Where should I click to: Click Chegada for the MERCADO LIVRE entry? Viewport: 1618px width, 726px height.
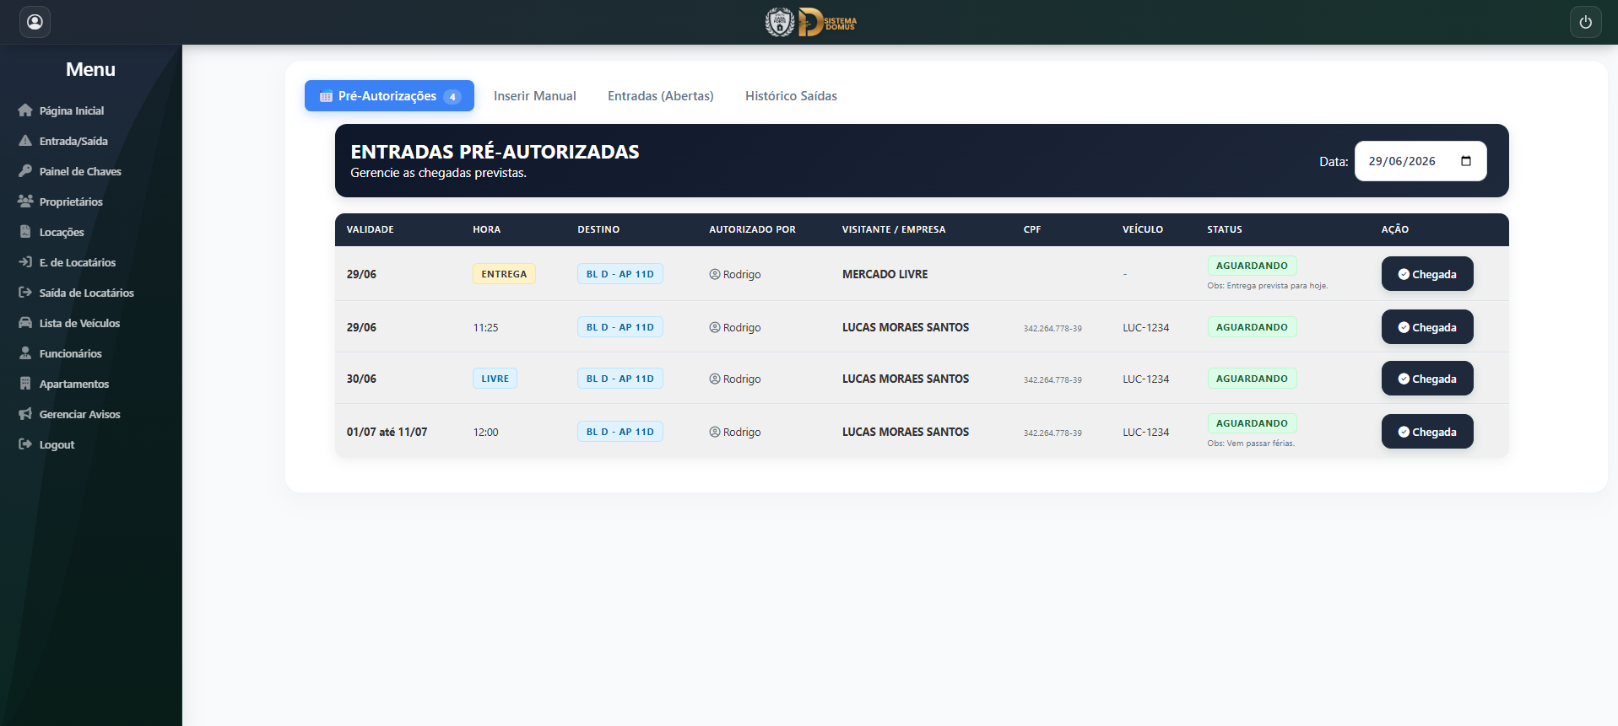pyautogui.click(x=1427, y=274)
